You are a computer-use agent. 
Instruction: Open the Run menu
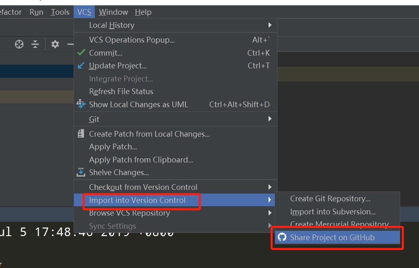pyautogui.click(x=36, y=12)
